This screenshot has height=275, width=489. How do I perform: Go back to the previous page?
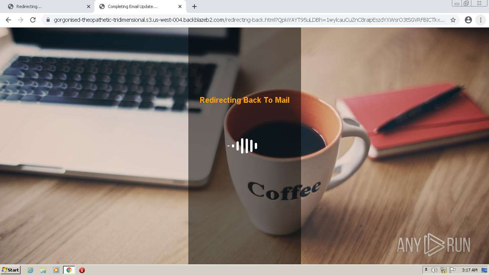click(x=8, y=20)
